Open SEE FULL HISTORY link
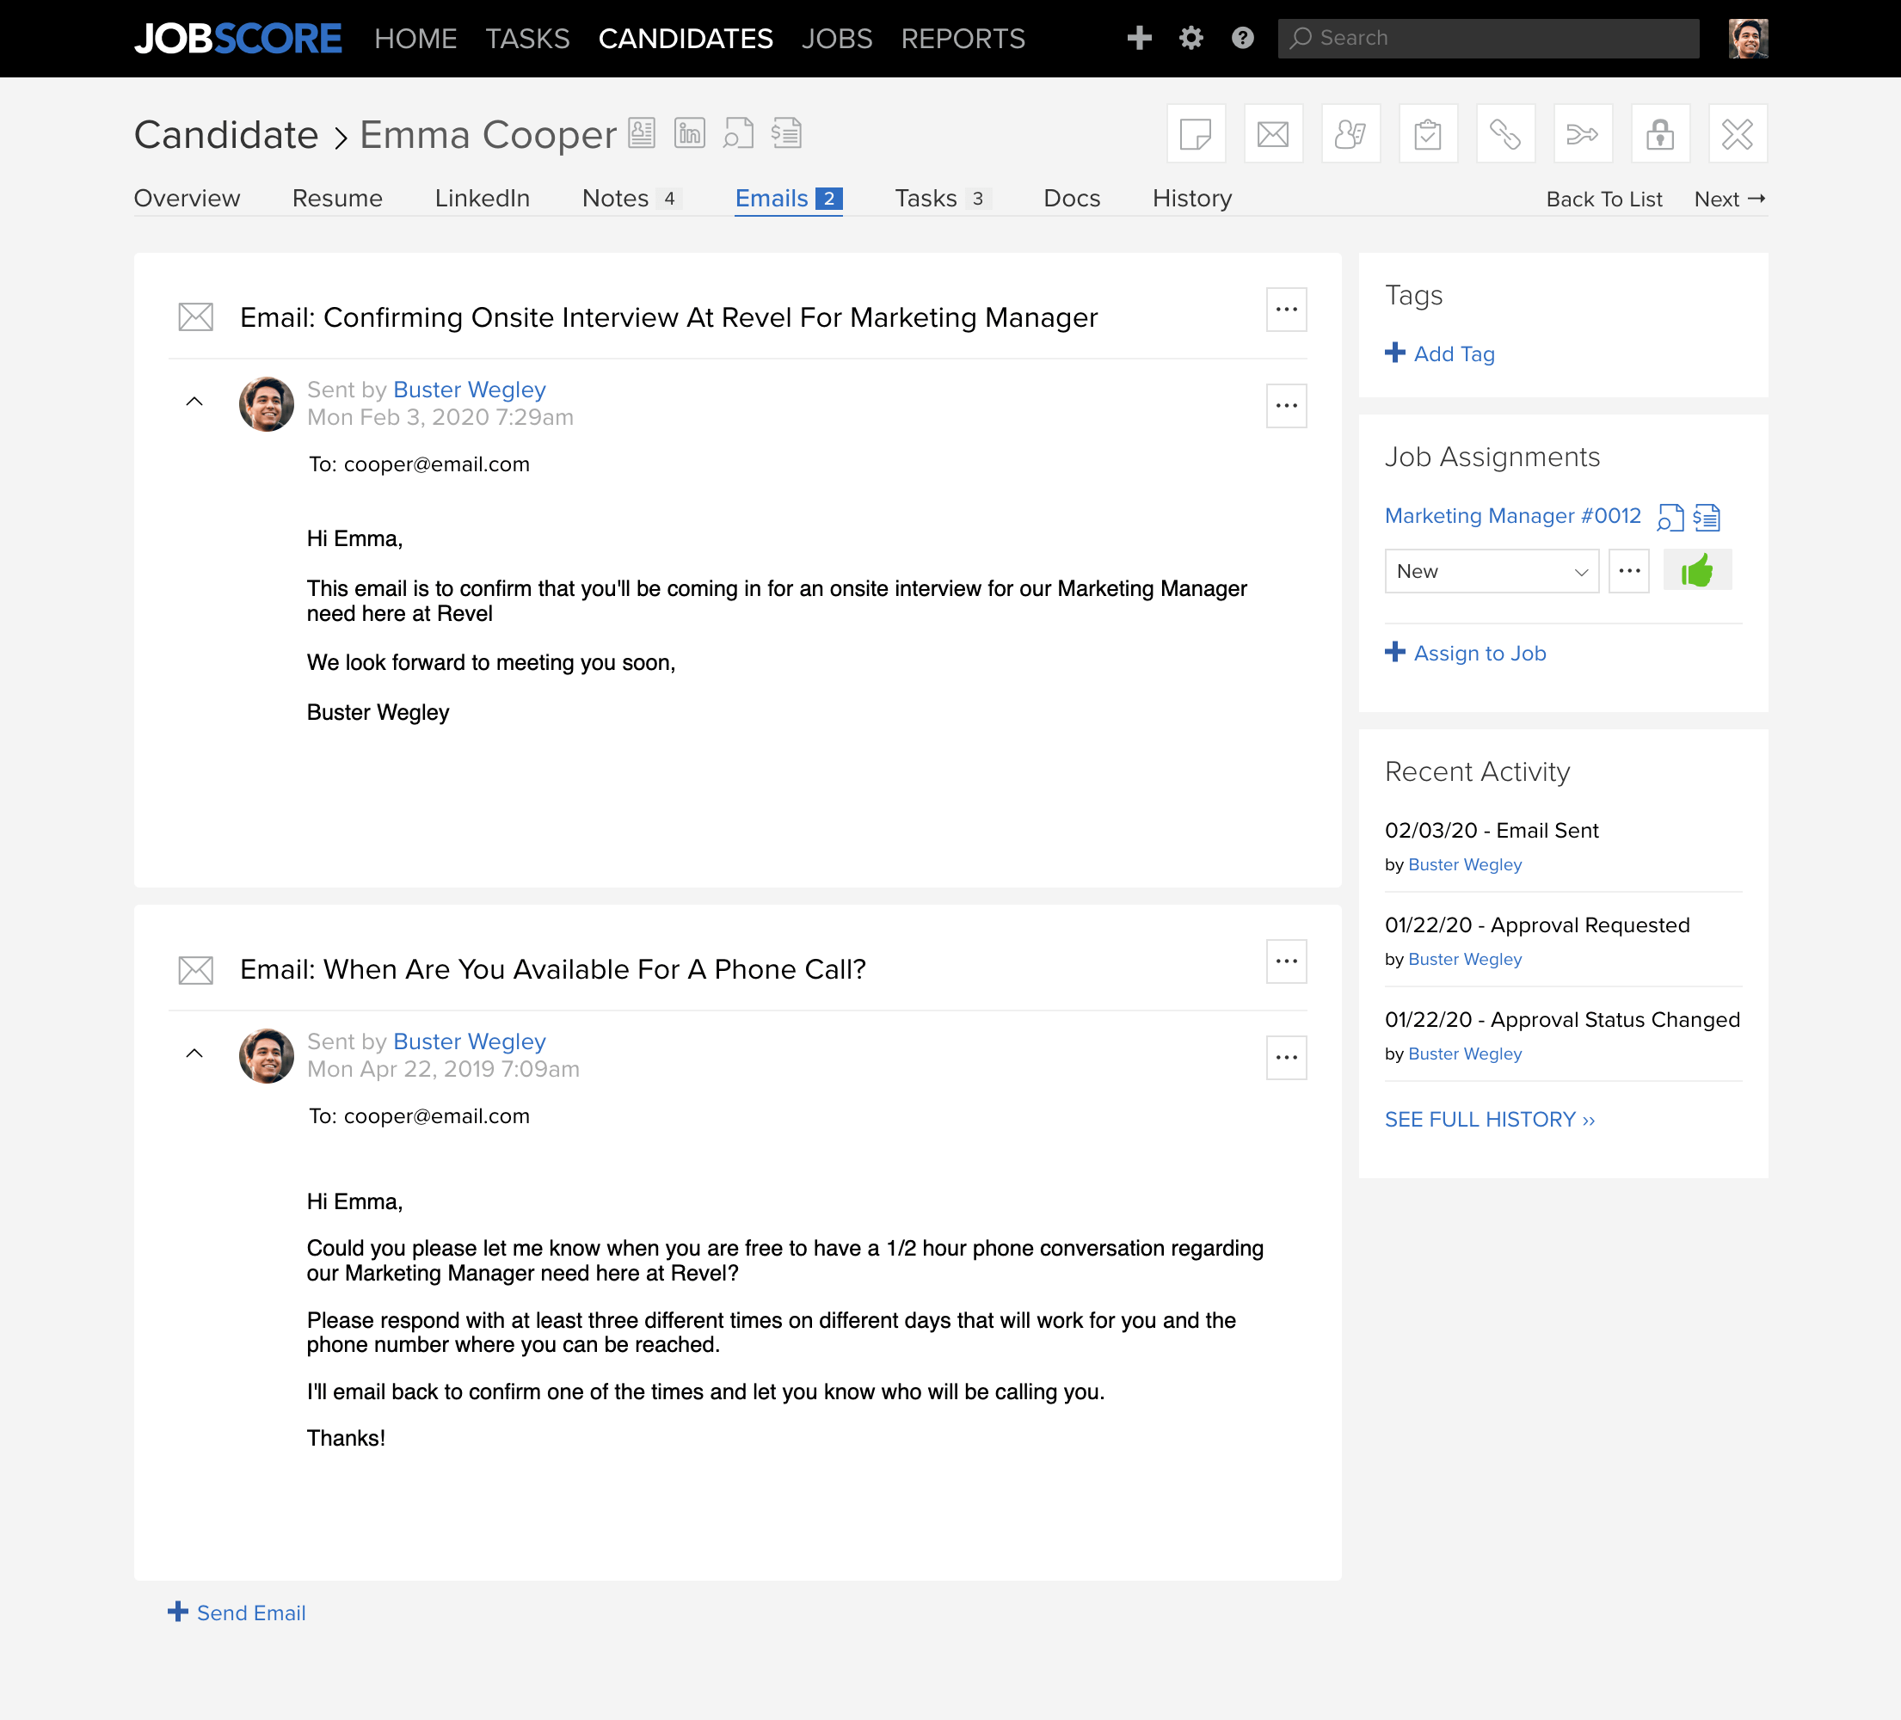1901x1720 pixels. click(1490, 1120)
